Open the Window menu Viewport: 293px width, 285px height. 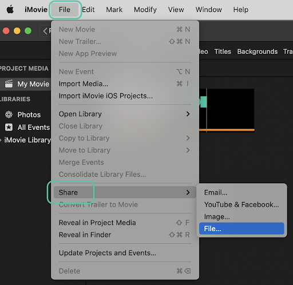[x=208, y=10]
